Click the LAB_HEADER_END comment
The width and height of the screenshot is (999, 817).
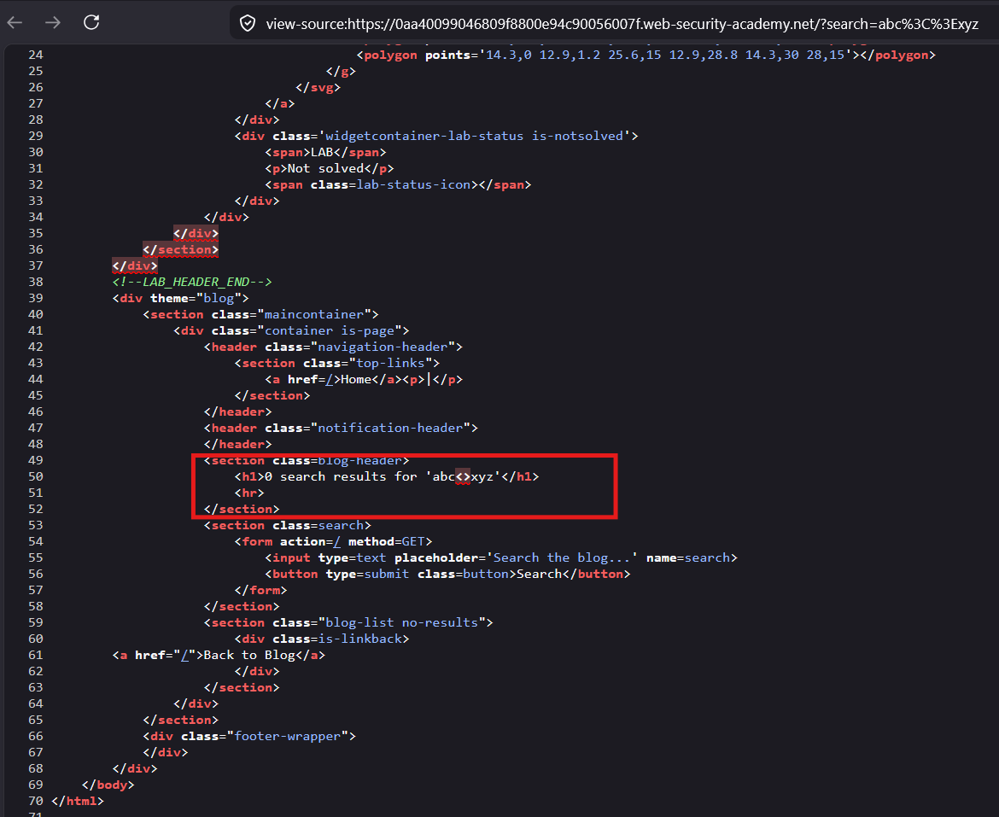(192, 282)
